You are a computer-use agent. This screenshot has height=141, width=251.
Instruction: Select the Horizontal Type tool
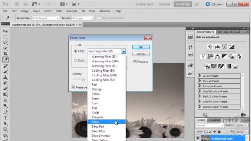(5, 117)
